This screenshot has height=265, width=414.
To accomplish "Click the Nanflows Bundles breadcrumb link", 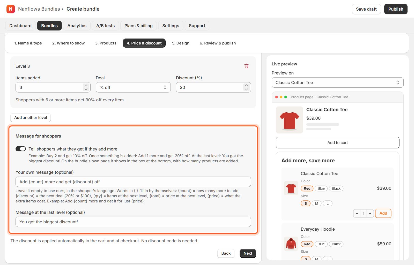I will pyautogui.click(x=39, y=9).
